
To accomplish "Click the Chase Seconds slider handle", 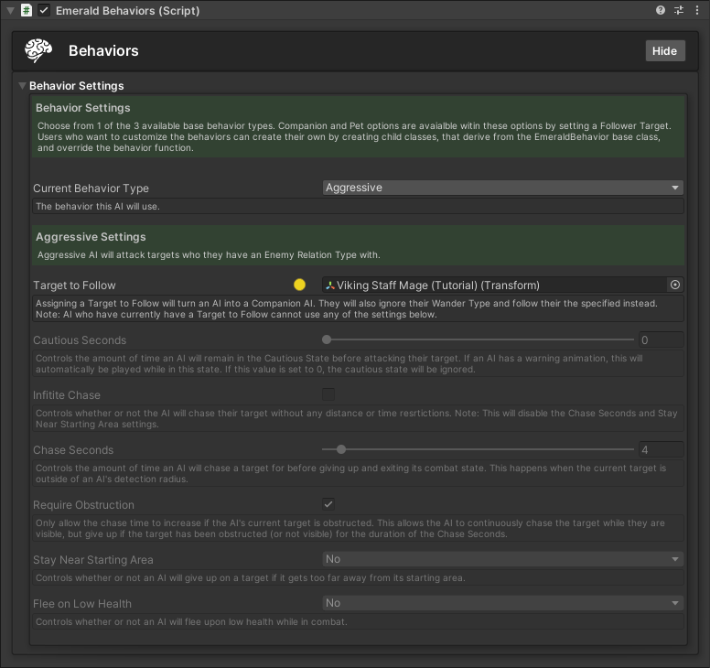I will click(341, 449).
